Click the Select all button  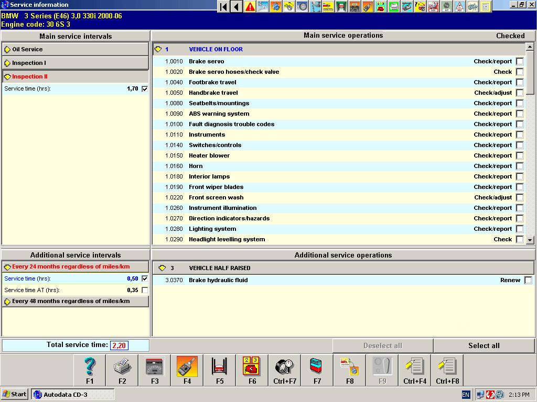coord(484,345)
